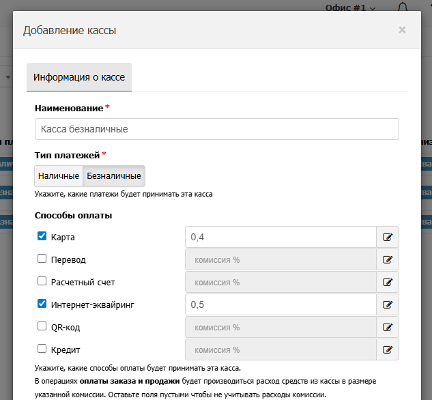Open the notifications bell in the background header
The height and width of the screenshot is (400, 432).
point(403,7)
